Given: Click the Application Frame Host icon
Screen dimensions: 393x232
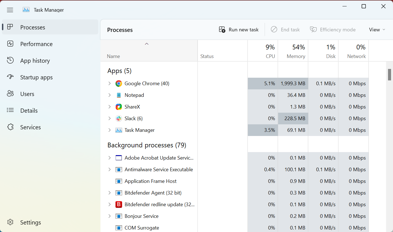Looking at the screenshot, I should coord(119,181).
